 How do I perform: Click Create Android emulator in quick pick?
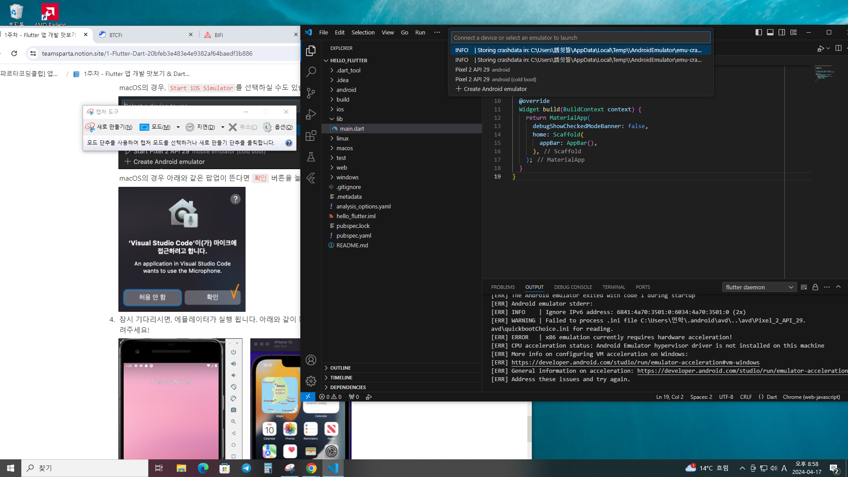(581, 89)
